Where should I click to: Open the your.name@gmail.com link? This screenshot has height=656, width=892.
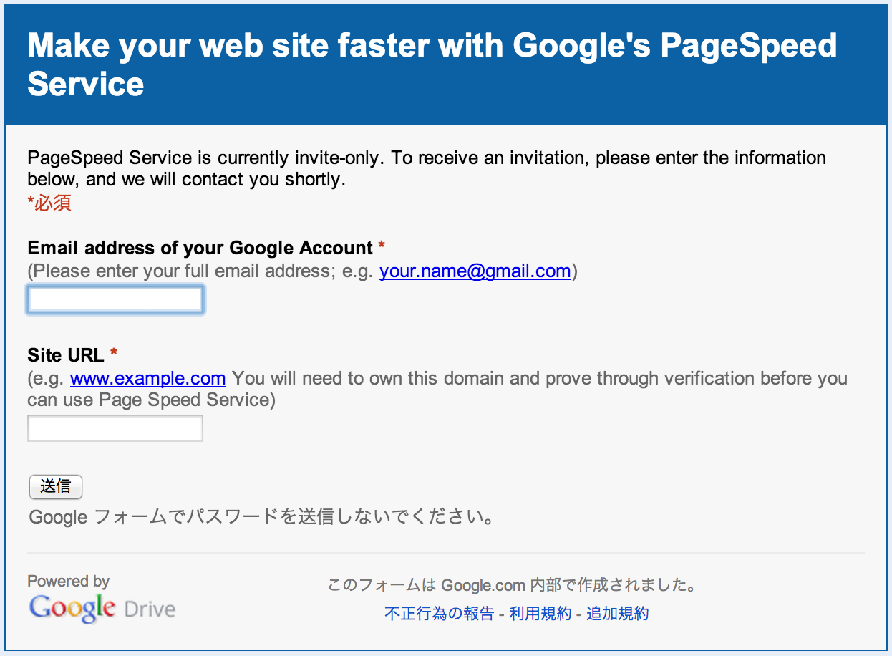[475, 271]
